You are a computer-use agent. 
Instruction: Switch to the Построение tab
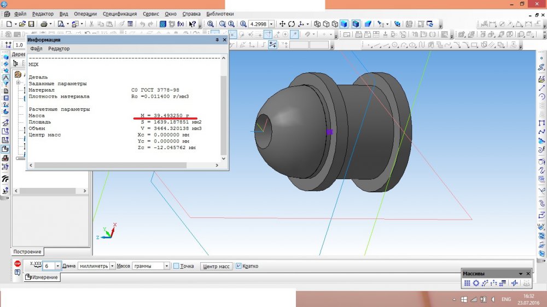(x=27, y=251)
